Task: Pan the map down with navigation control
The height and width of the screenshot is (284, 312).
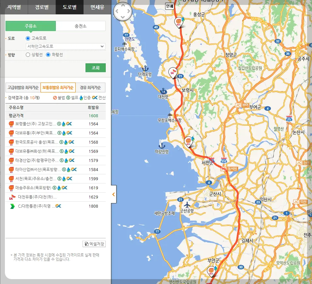Action: pyautogui.click(x=123, y=17)
